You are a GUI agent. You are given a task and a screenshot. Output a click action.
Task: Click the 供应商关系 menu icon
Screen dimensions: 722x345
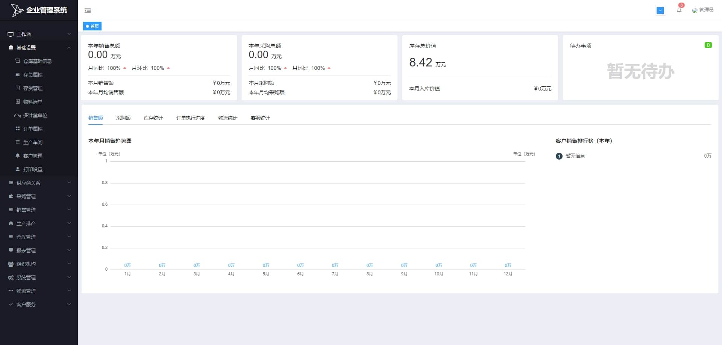click(11, 182)
